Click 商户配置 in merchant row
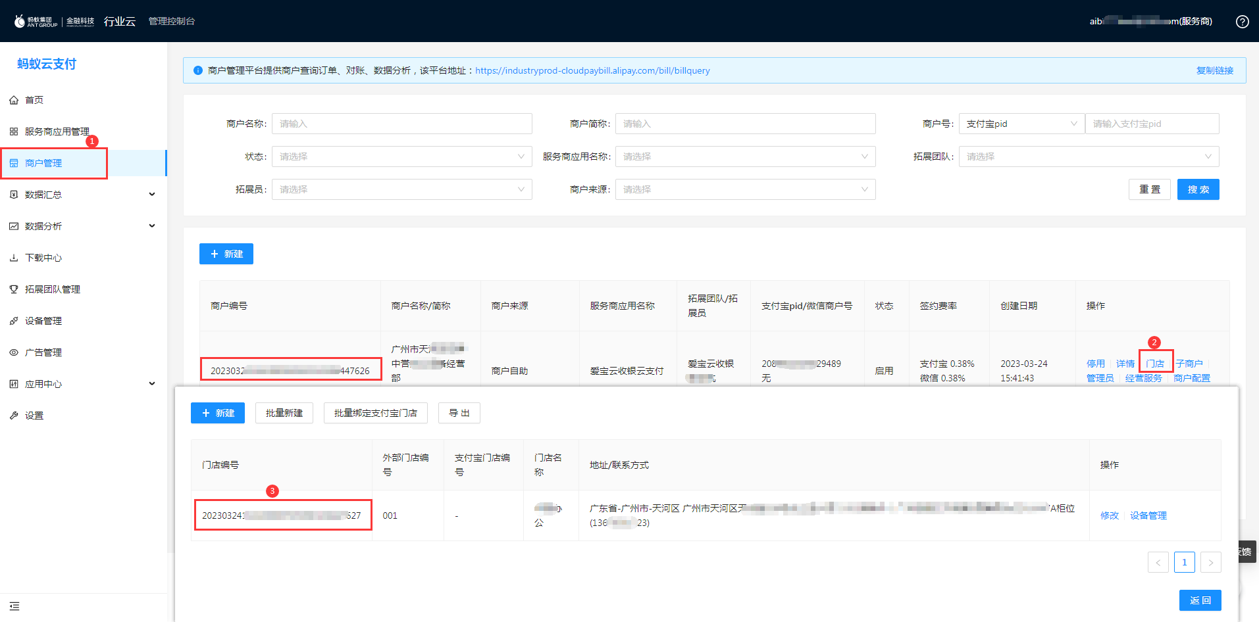Screen dimensions: 1259x622 pos(1192,378)
